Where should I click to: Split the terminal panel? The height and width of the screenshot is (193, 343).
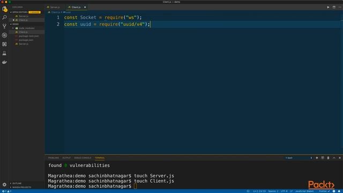323,158
